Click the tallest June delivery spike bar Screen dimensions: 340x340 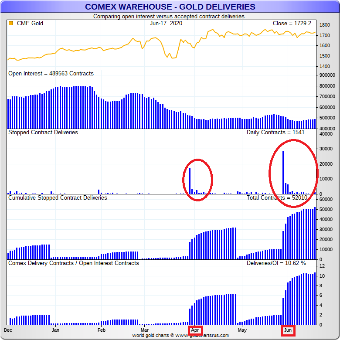click(283, 173)
